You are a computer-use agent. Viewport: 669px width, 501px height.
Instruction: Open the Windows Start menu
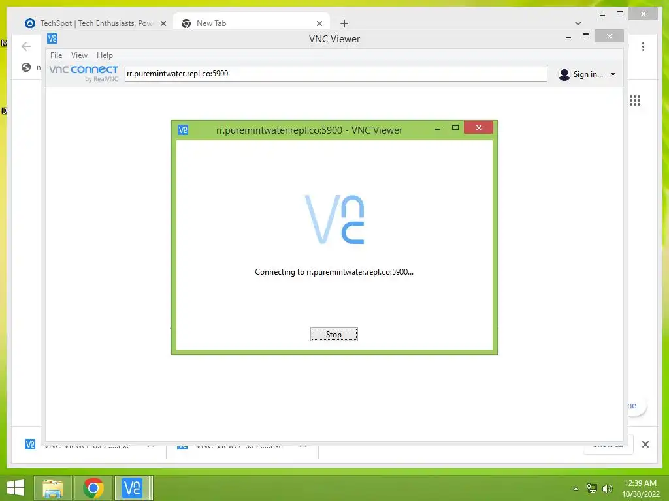[x=16, y=488]
